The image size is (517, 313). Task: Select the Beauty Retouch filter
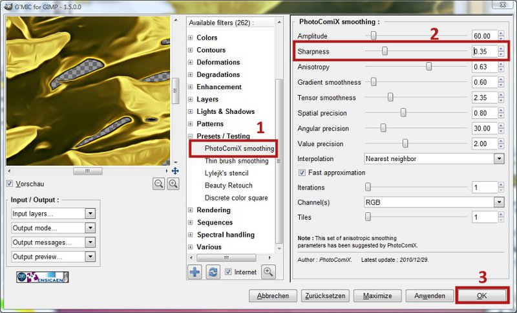tap(229, 186)
